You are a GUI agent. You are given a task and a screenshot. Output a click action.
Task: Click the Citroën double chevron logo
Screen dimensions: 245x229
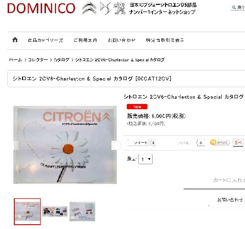(89, 8)
